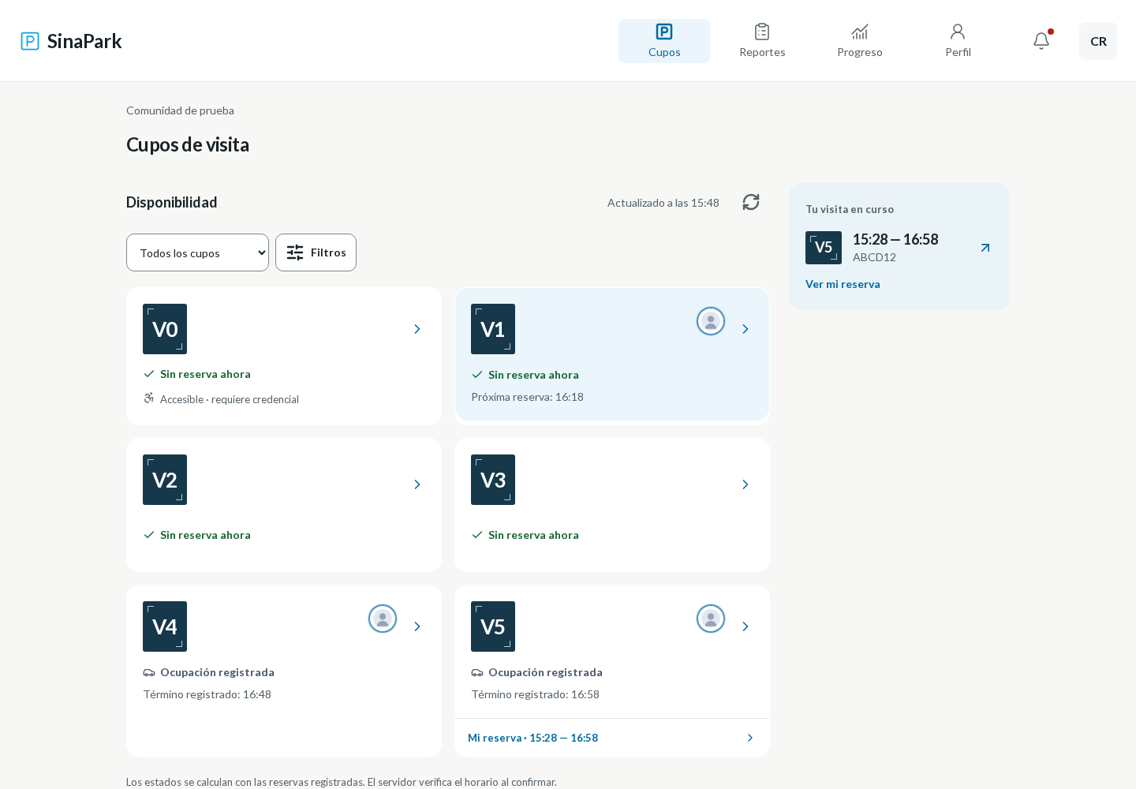
Task: Click 'Sin reserva ahora' on V3 card
Action: (x=533, y=535)
